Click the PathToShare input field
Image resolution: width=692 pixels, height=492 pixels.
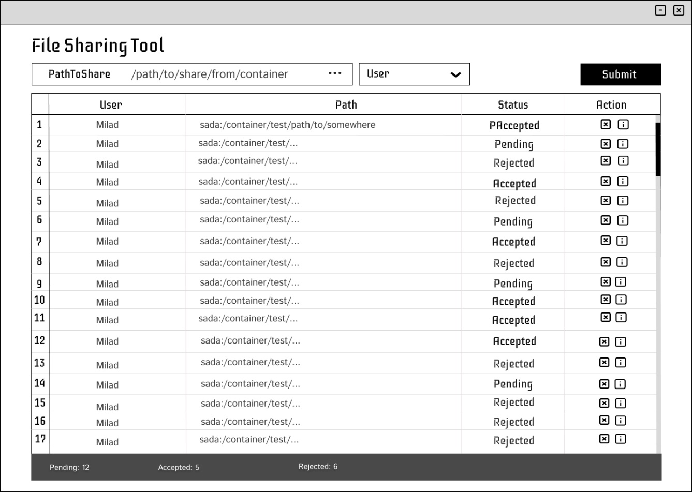[x=228, y=74]
